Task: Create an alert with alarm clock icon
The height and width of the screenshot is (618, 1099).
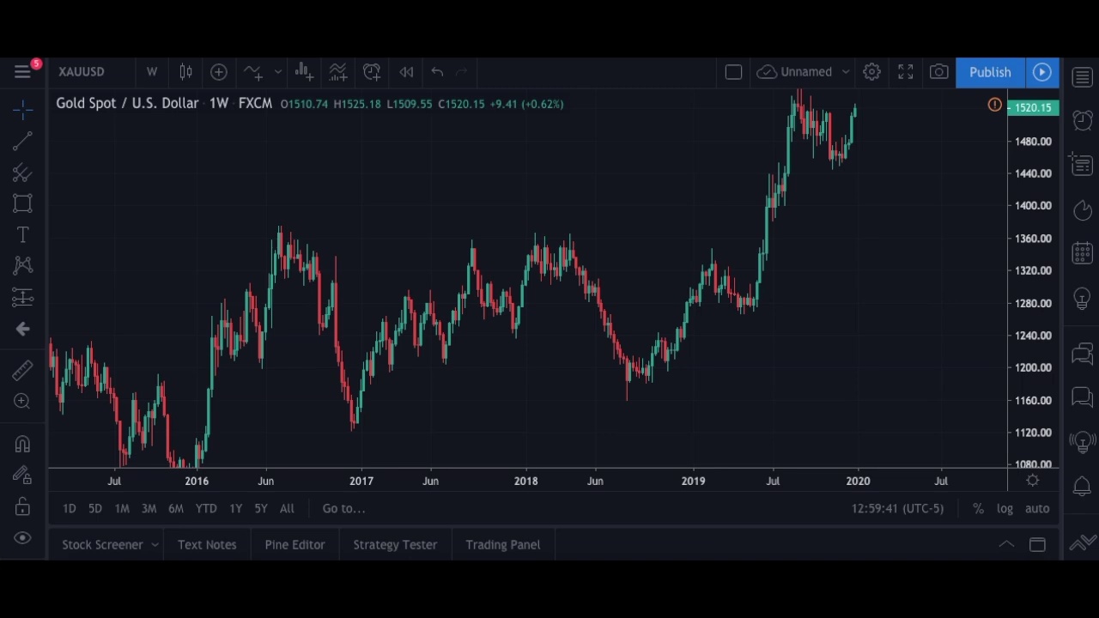Action: 372,72
